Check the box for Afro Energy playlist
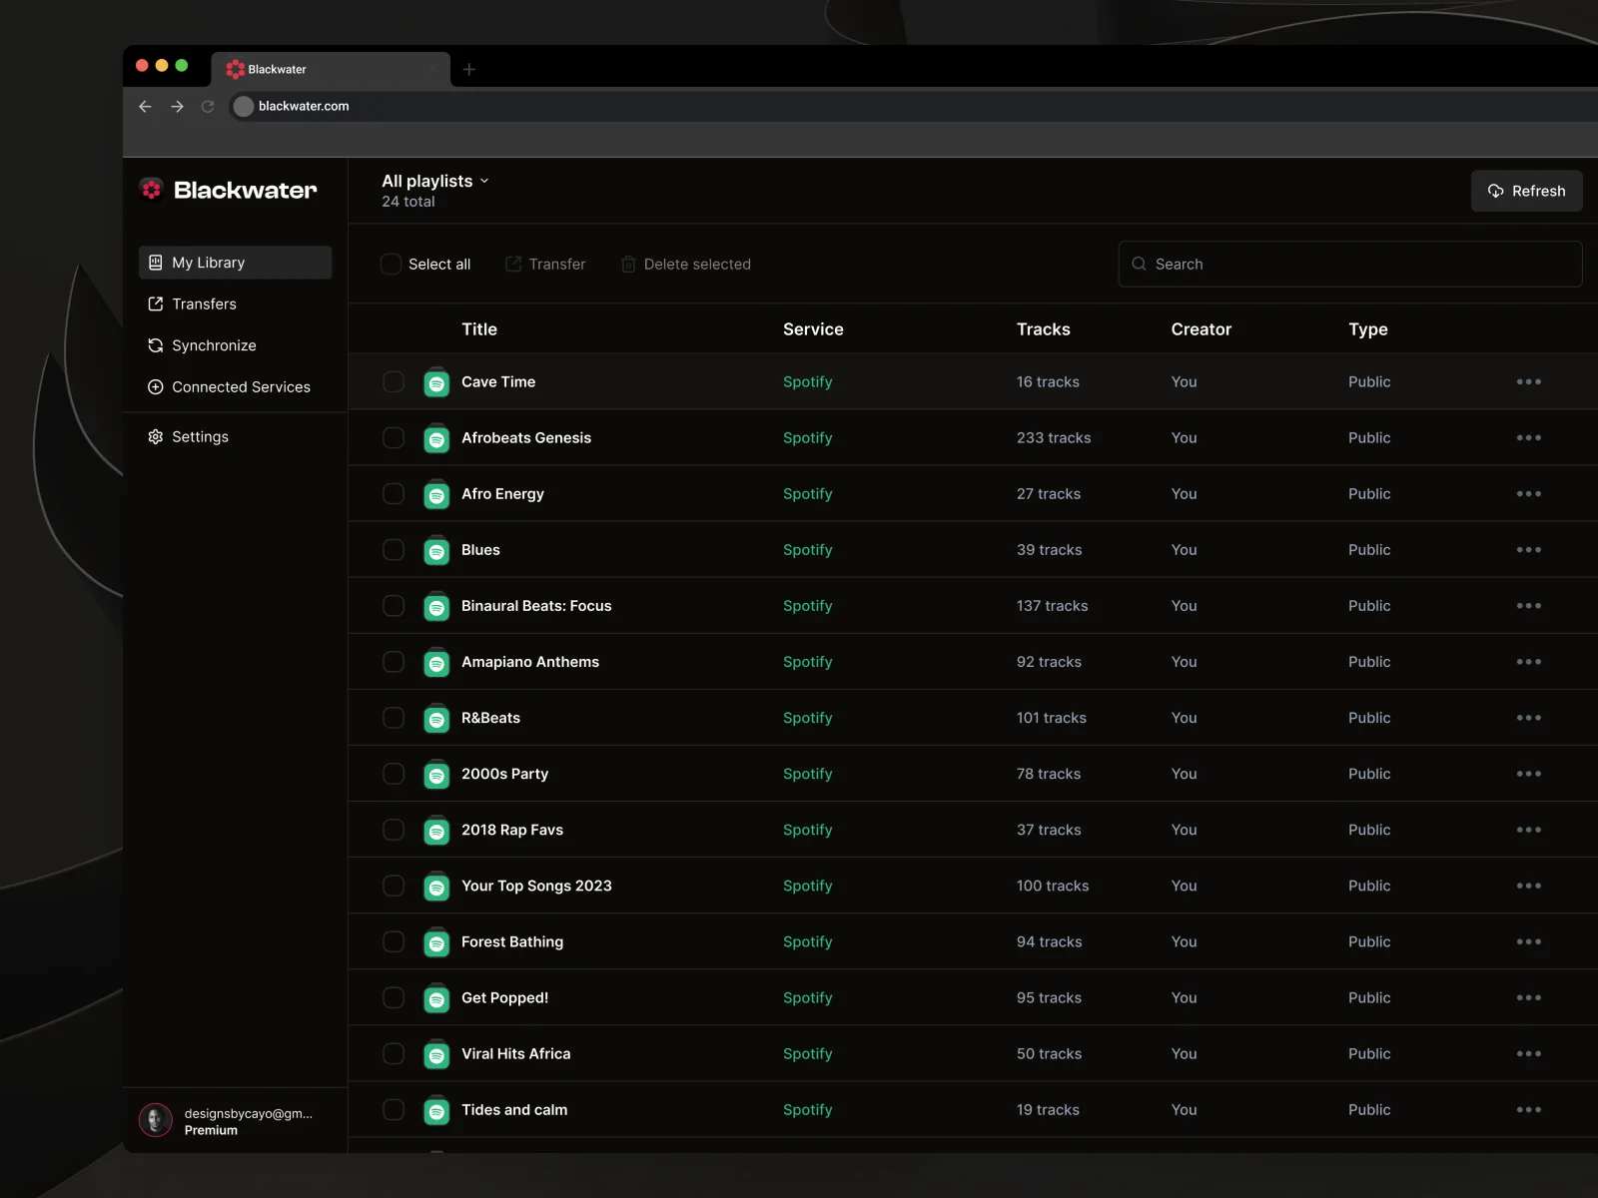 [394, 494]
